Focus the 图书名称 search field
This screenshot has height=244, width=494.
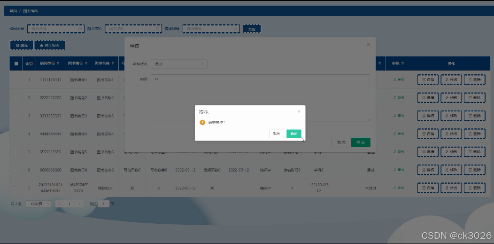(133, 29)
